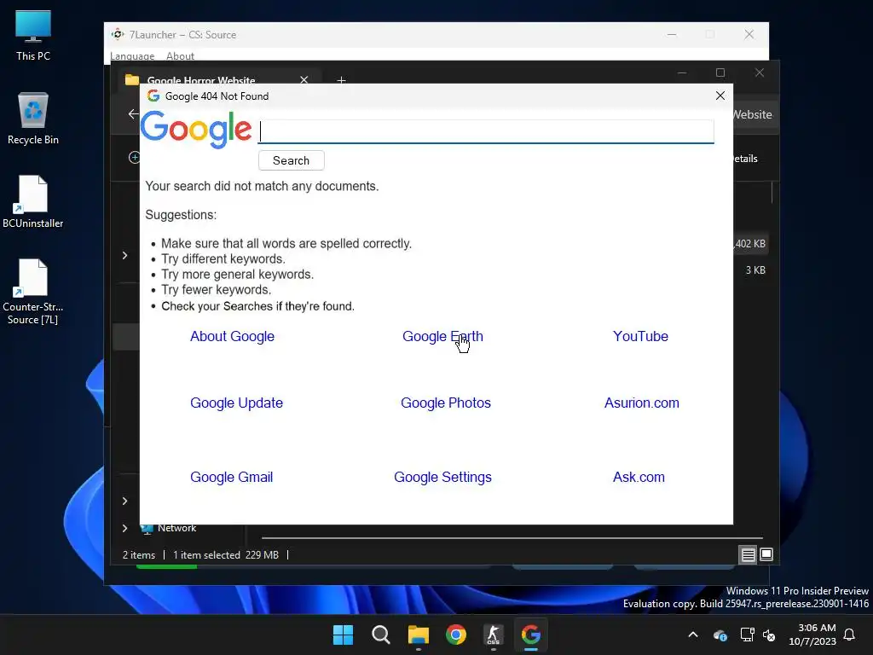Open File Explorer from the taskbar

(x=418, y=635)
